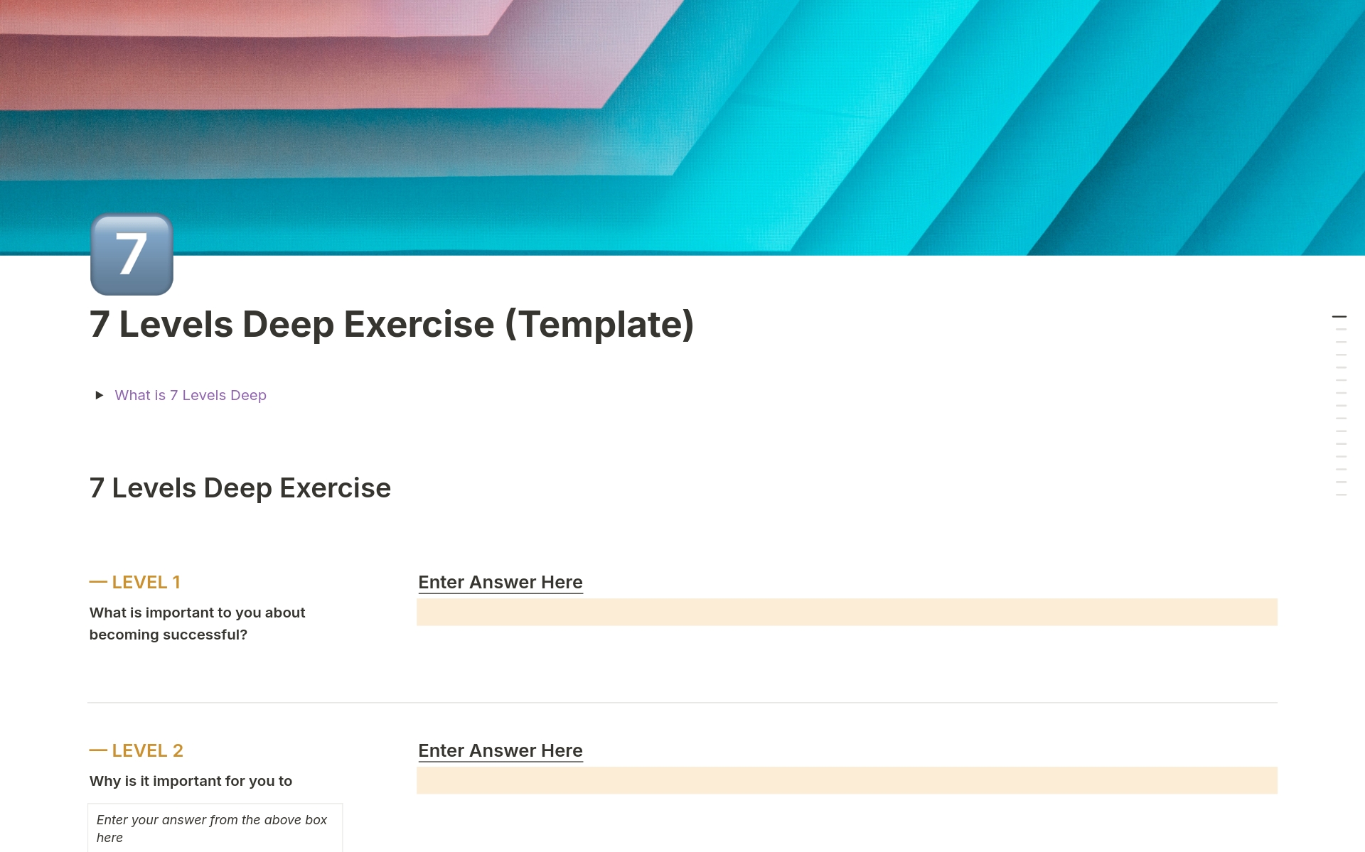
Task: Toggle the hidden content under the purple toggle text
Action: tap(191, 395)
